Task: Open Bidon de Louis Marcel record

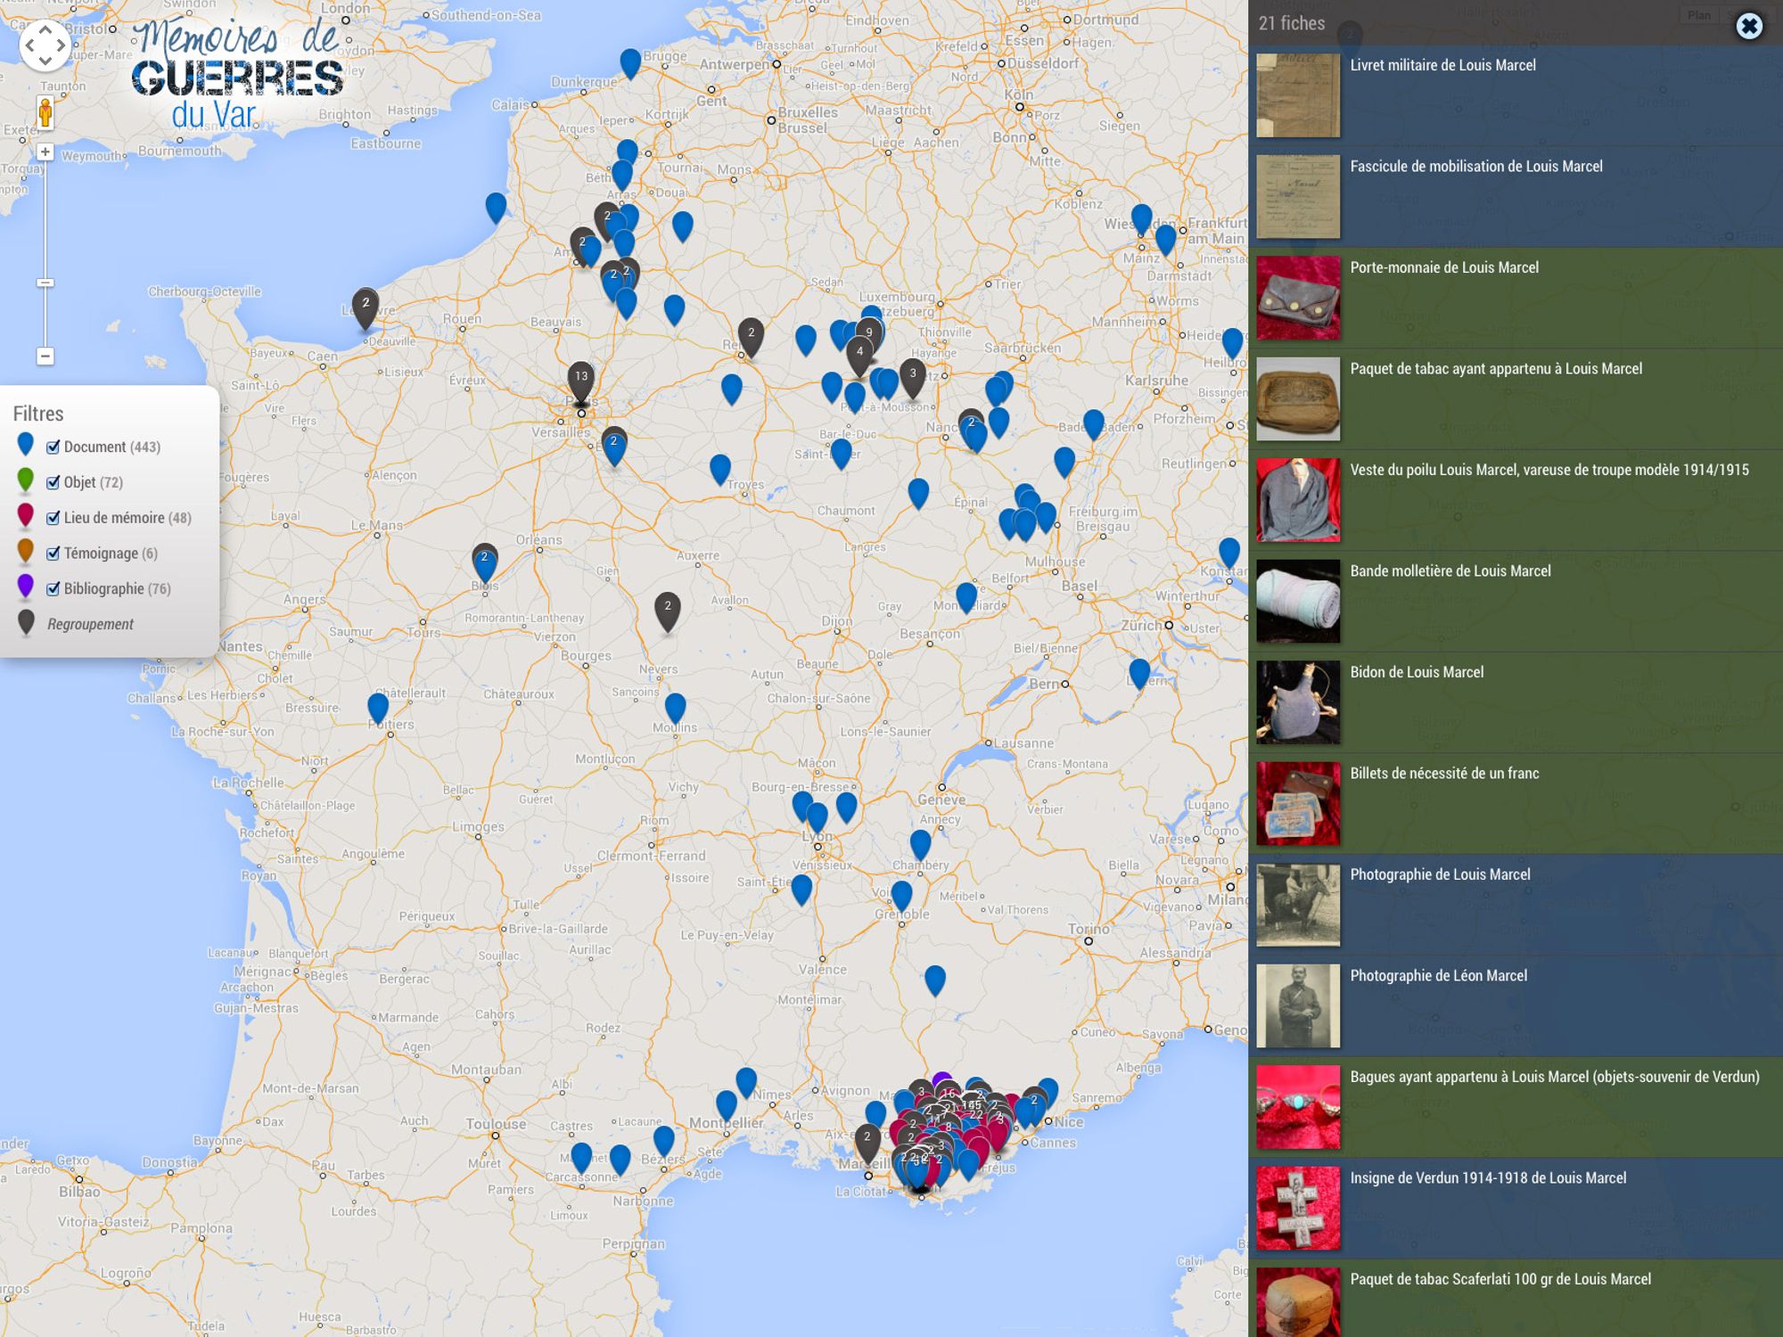Action: (x=1417, y=672)
